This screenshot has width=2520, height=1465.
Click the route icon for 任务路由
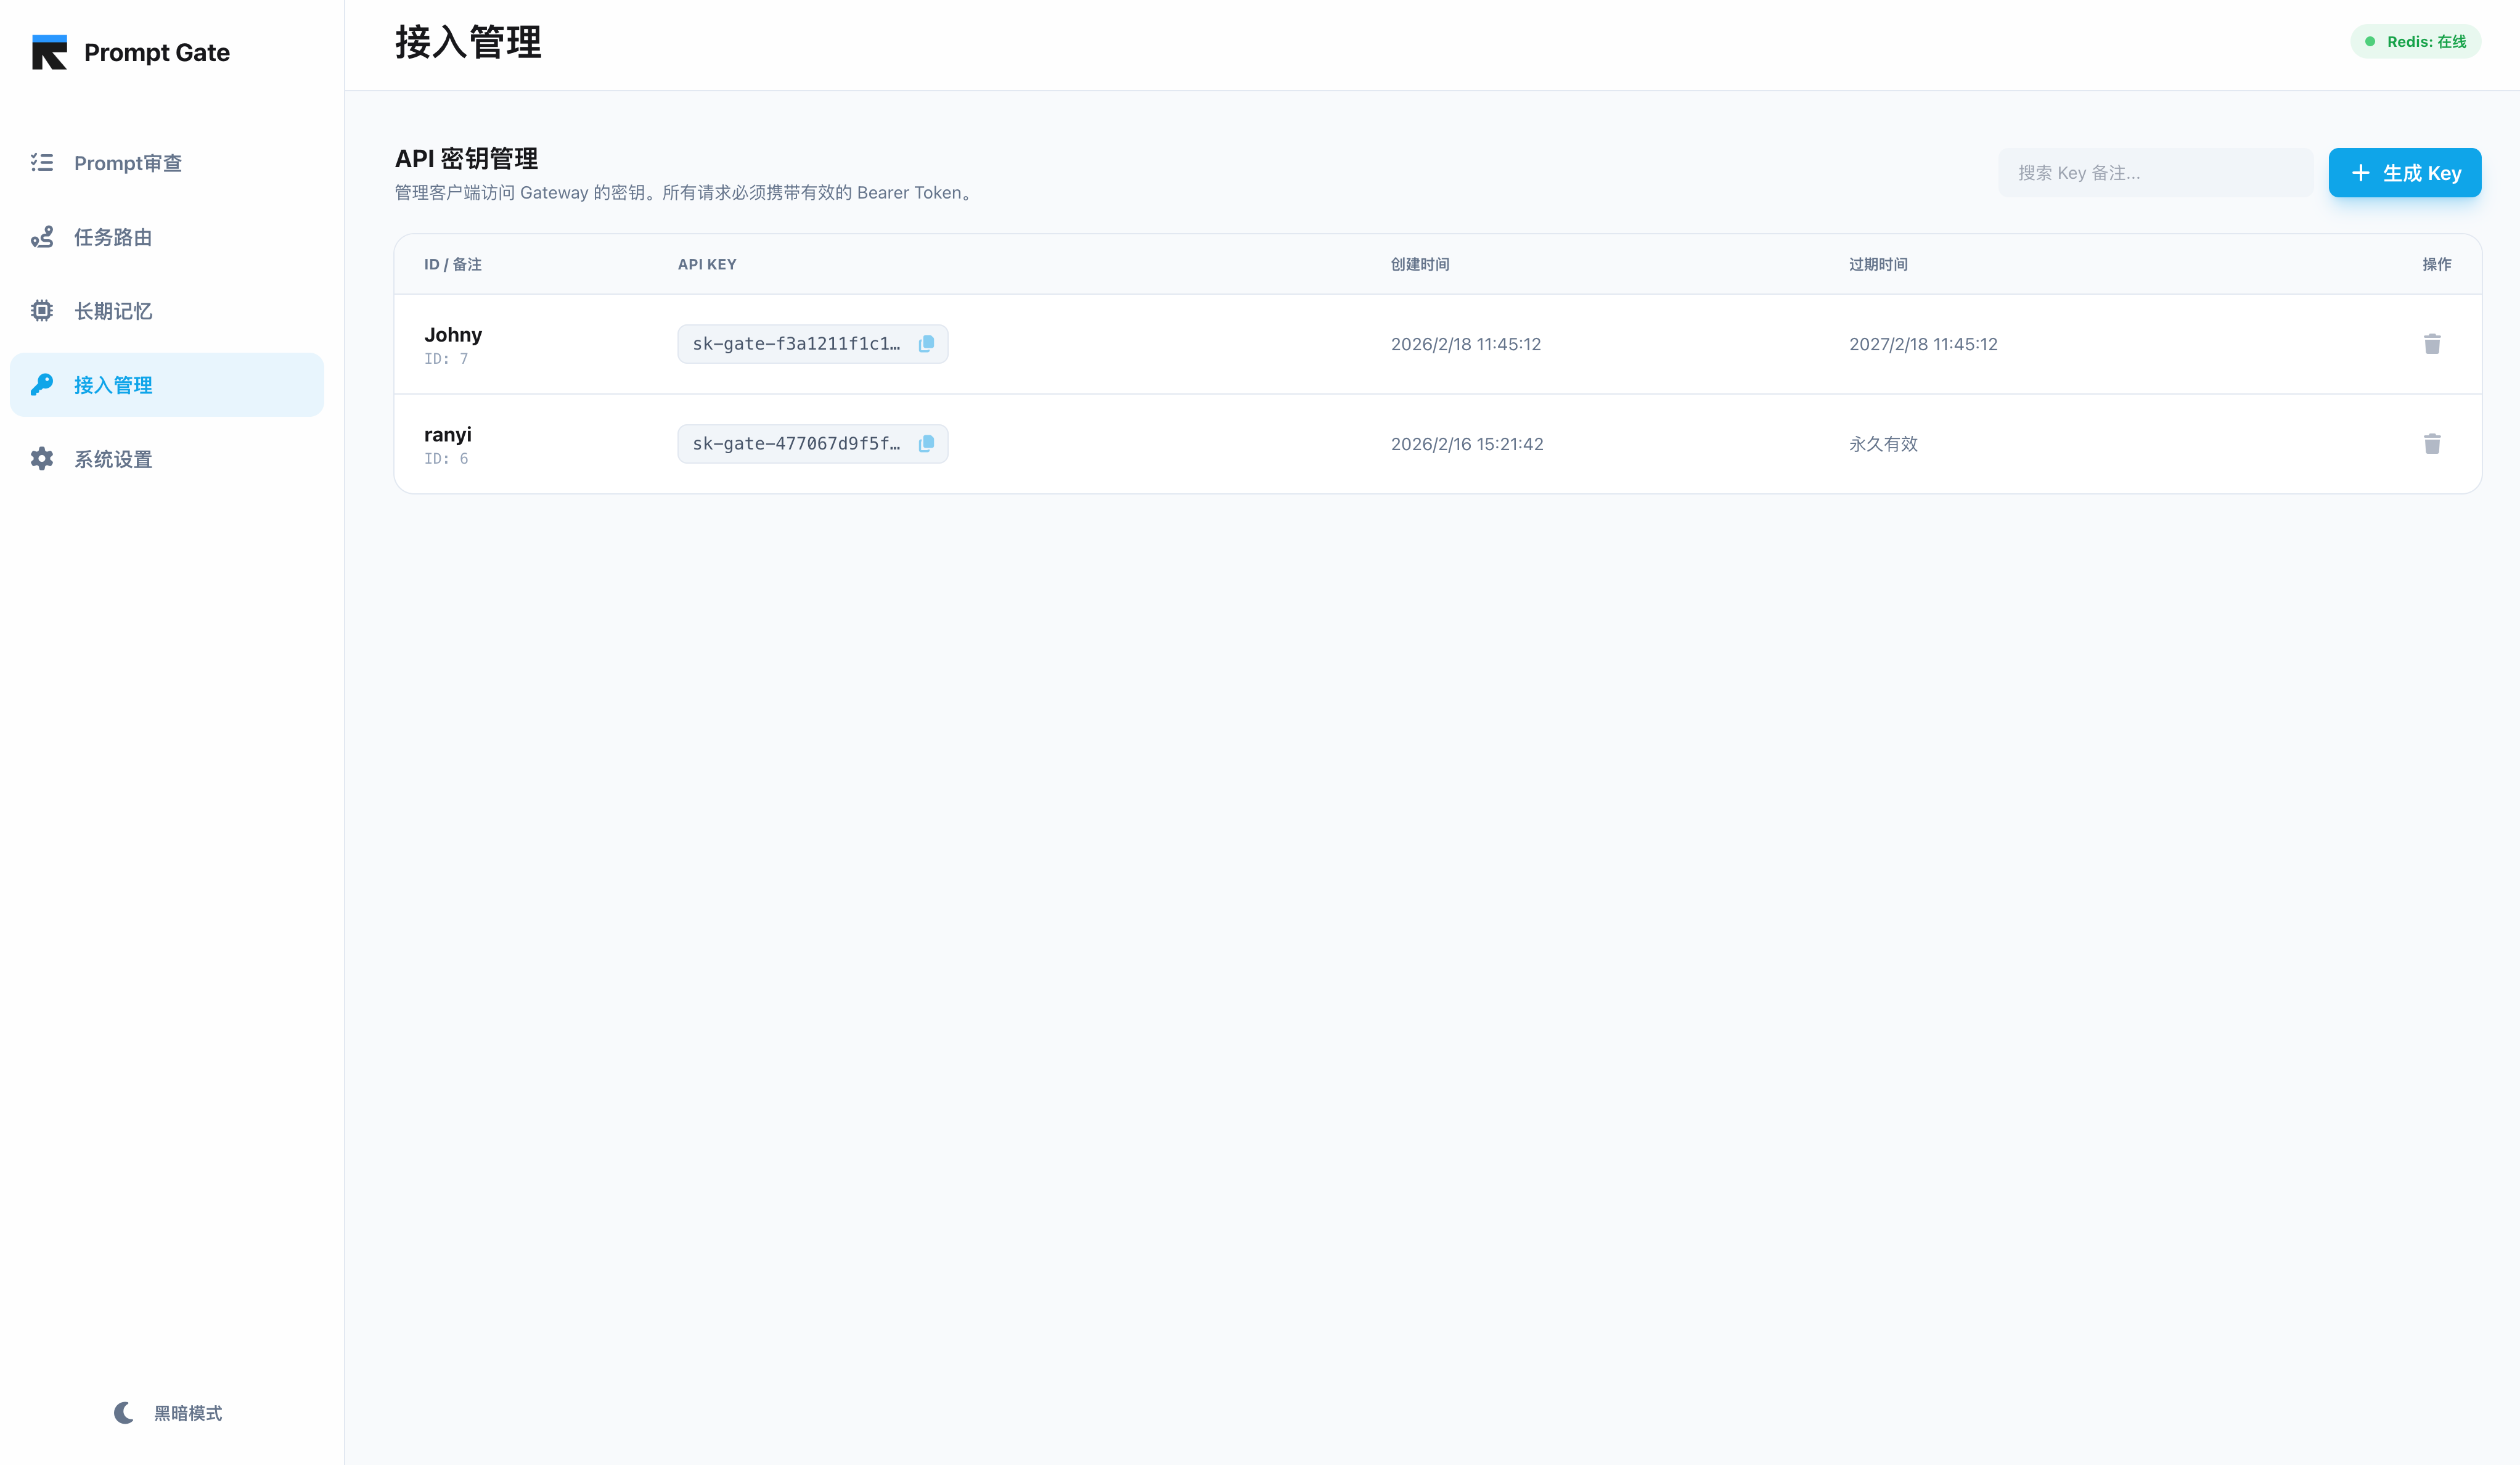[42, 237]
